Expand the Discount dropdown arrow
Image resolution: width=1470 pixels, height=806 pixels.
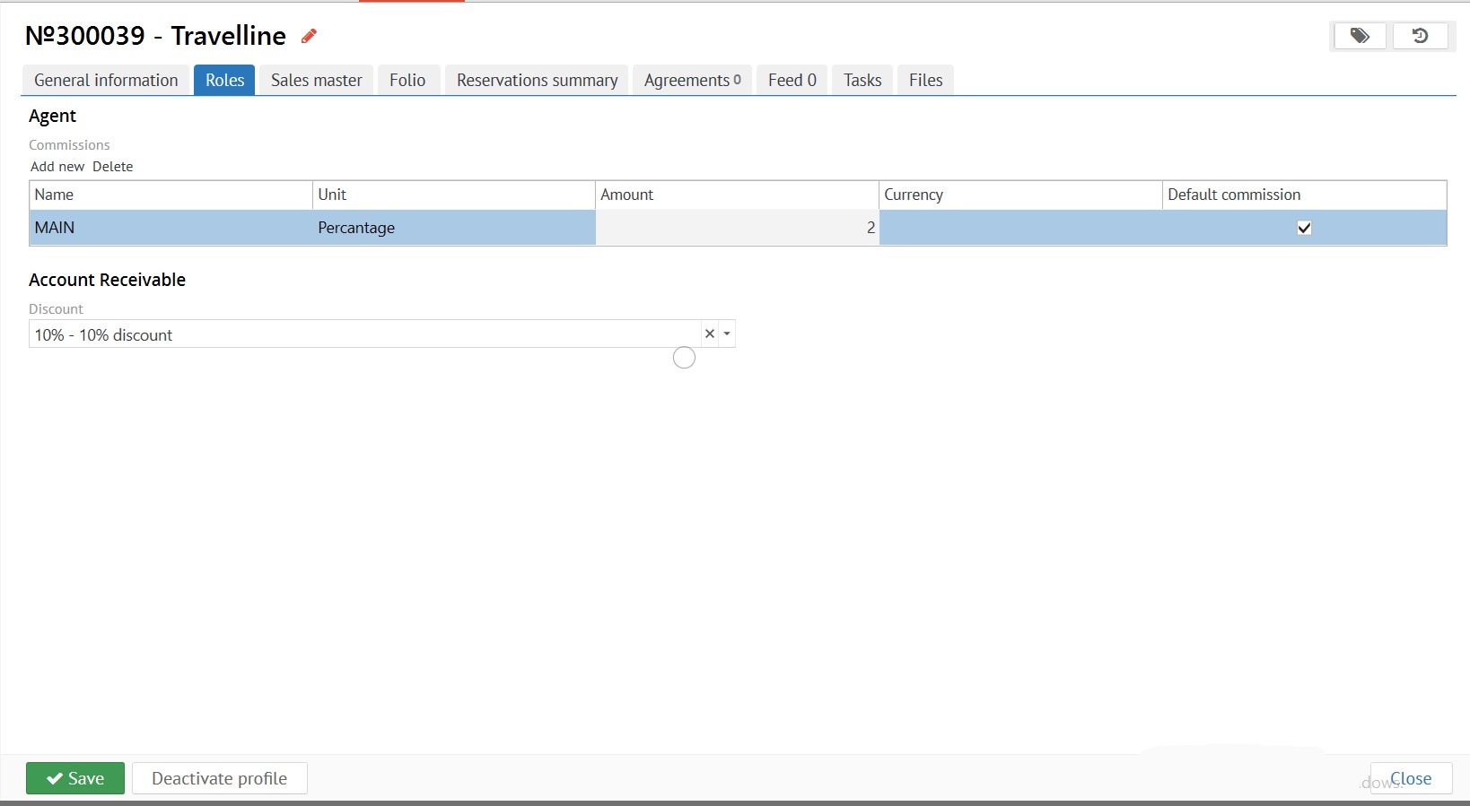pos(727,334)
